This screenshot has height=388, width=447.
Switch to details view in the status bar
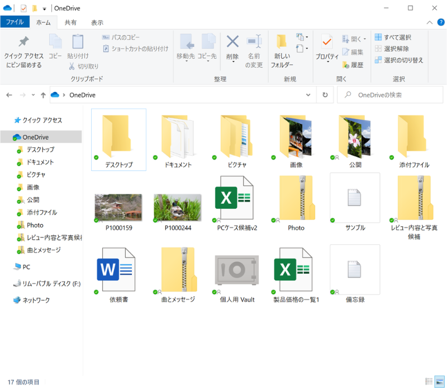pyautogui.click(x=429, y=381)
